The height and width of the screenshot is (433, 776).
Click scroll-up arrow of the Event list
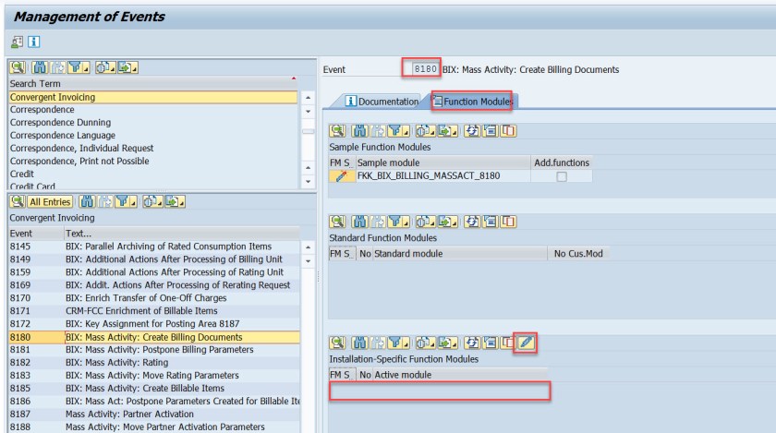(x=308, y=247)
